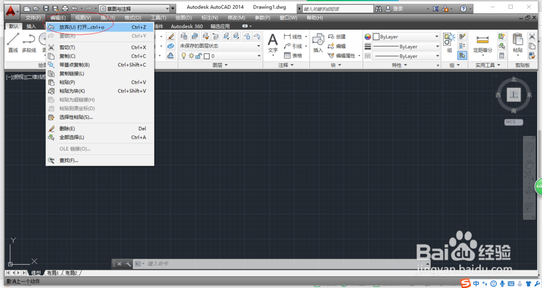Image resolution: width=542 pixels, height=288 pixels.
Task: Select the 直线 line tool
Action: [13, 43]
